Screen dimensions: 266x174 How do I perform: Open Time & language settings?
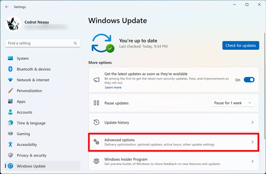click(x=31, y=123)
